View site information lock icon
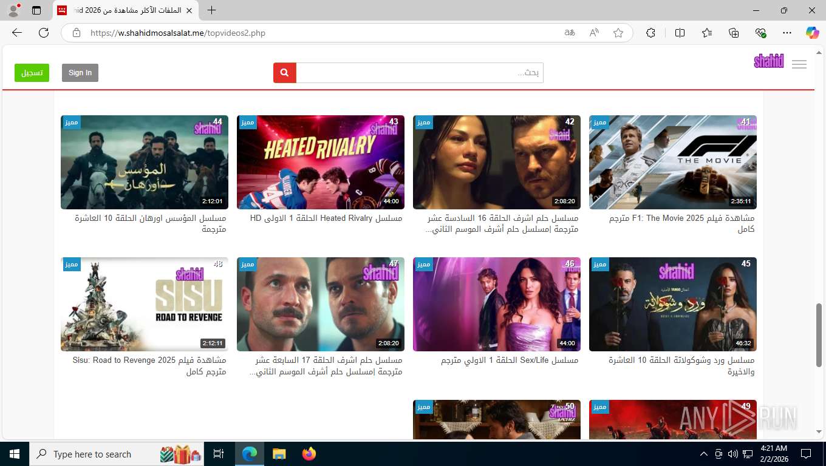 [77, 33]
